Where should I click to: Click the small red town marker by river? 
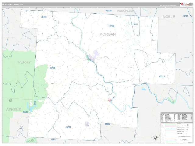[110, 100]
